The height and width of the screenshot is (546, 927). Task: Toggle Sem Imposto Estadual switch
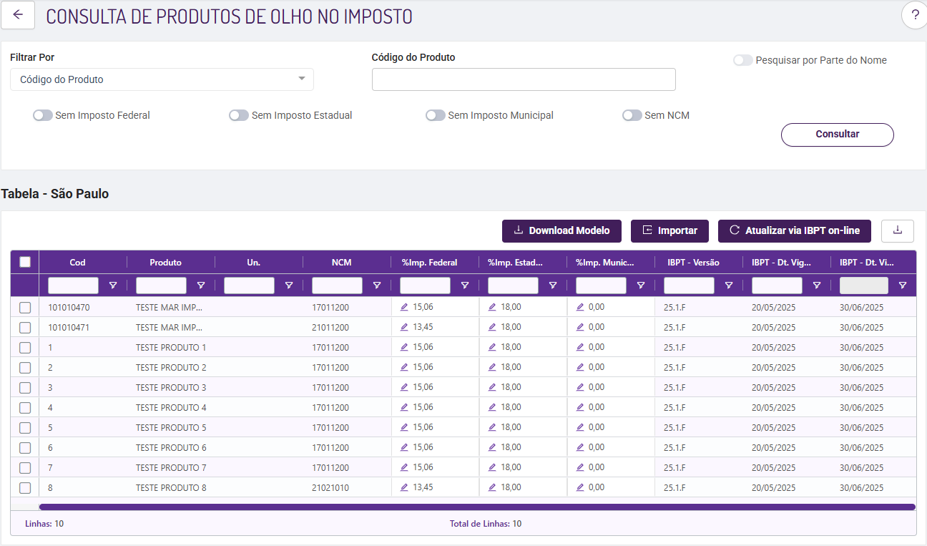point(239,115)
